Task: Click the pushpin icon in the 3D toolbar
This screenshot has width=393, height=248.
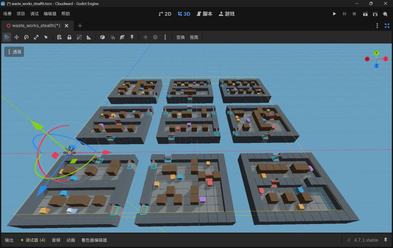Action: pos(132,37)
